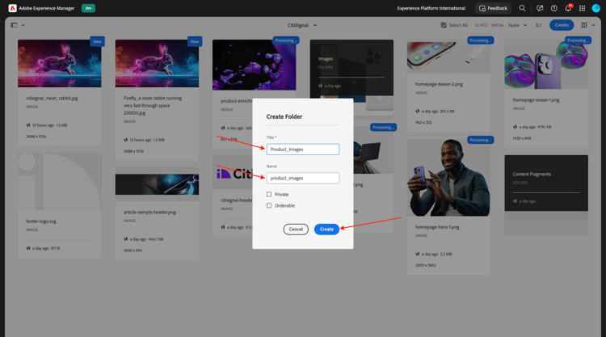
Task: Click the Name input field
Action: click(x=303, y=178)
